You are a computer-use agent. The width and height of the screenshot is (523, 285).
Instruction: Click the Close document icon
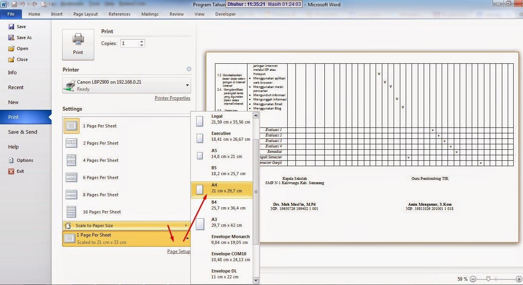(x=11, y=59)
